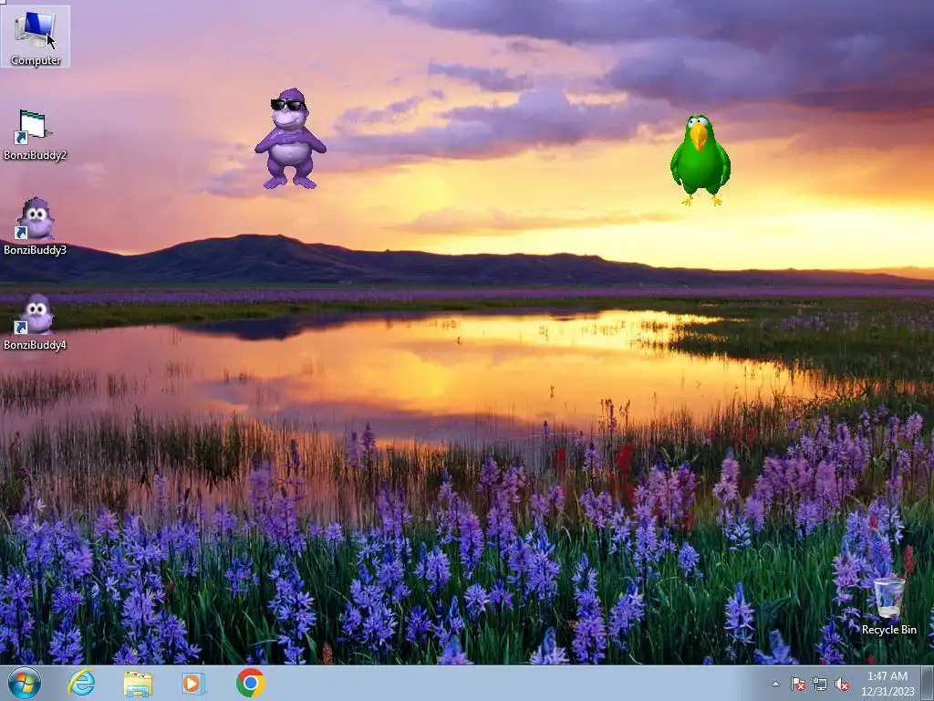934x701 pixels.
Task: Open Windows Media Player from taskbar
Action: 193,683
